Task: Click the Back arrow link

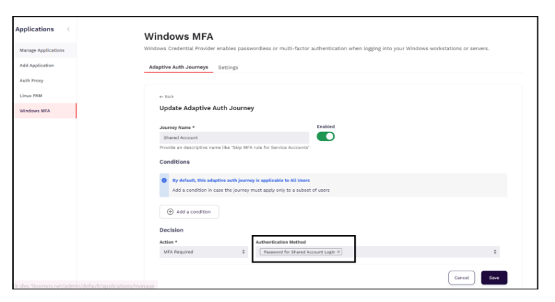Action: coord(167,96)
